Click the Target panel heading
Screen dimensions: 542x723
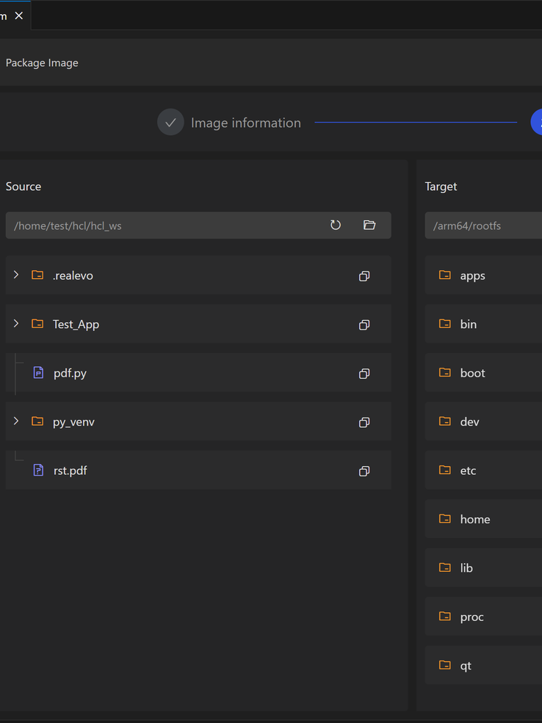pos(441,186)
